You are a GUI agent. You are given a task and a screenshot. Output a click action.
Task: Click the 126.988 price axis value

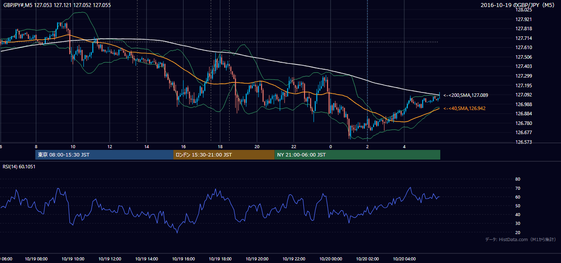[524, 104]
